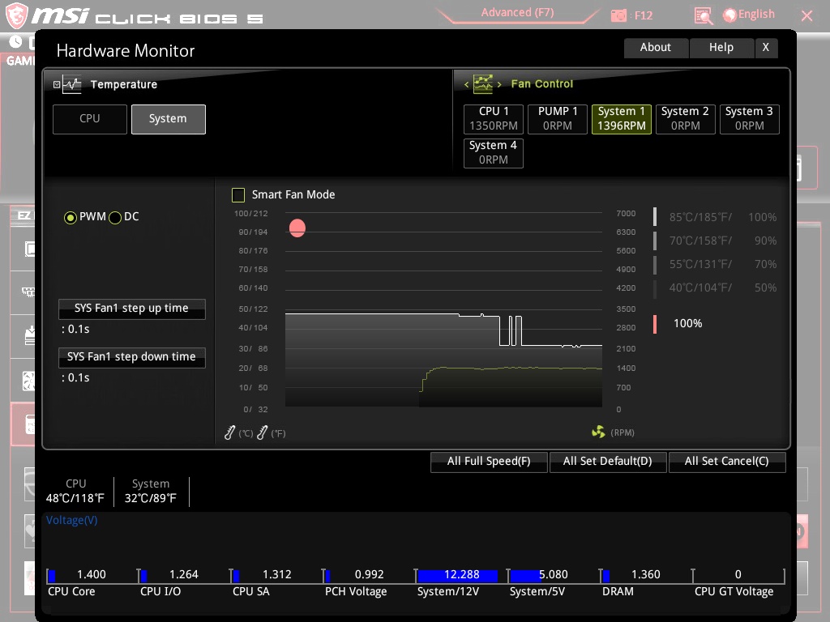The image size is (830, 622).
Task: Click the Temperature graph icon
Action: coord(72,84)
